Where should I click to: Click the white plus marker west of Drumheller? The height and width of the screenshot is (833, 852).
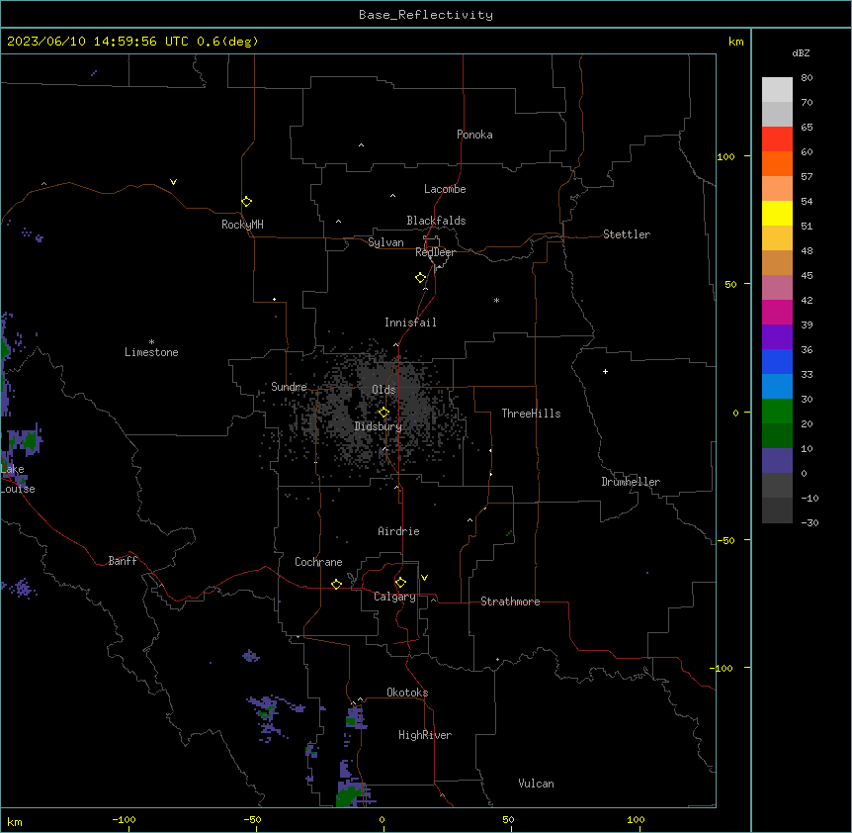pyautogui.click(x=605, y=371)
